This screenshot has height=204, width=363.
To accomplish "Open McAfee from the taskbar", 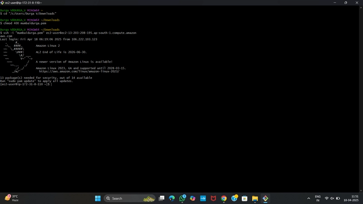I will point(213,199).
